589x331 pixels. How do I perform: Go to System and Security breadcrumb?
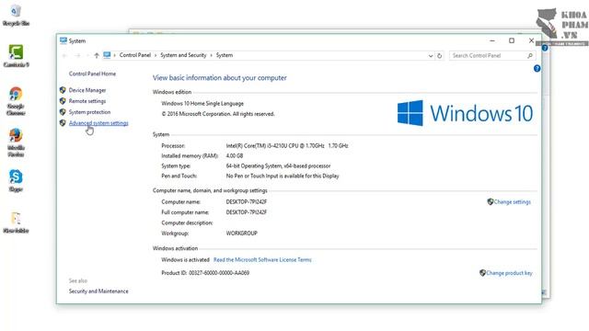pos(183,55)
